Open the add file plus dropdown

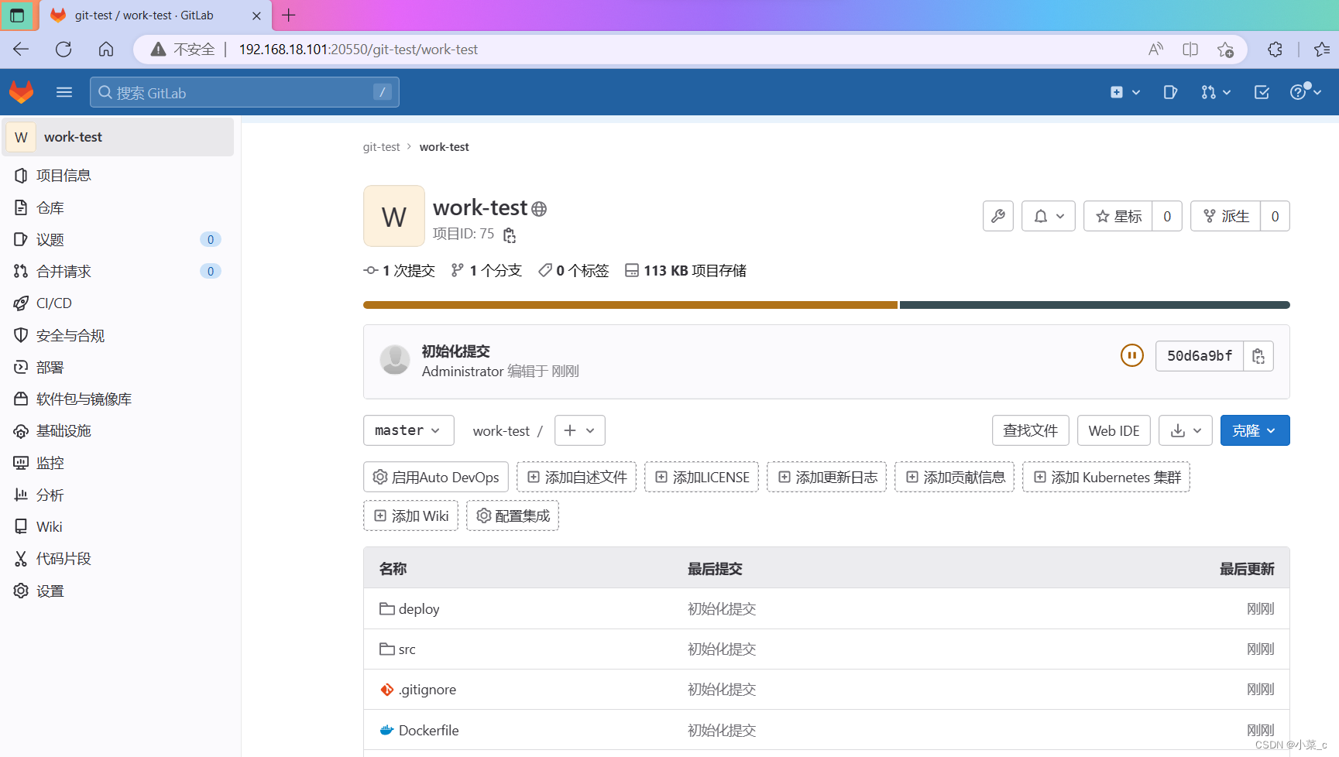click(579, 430)
